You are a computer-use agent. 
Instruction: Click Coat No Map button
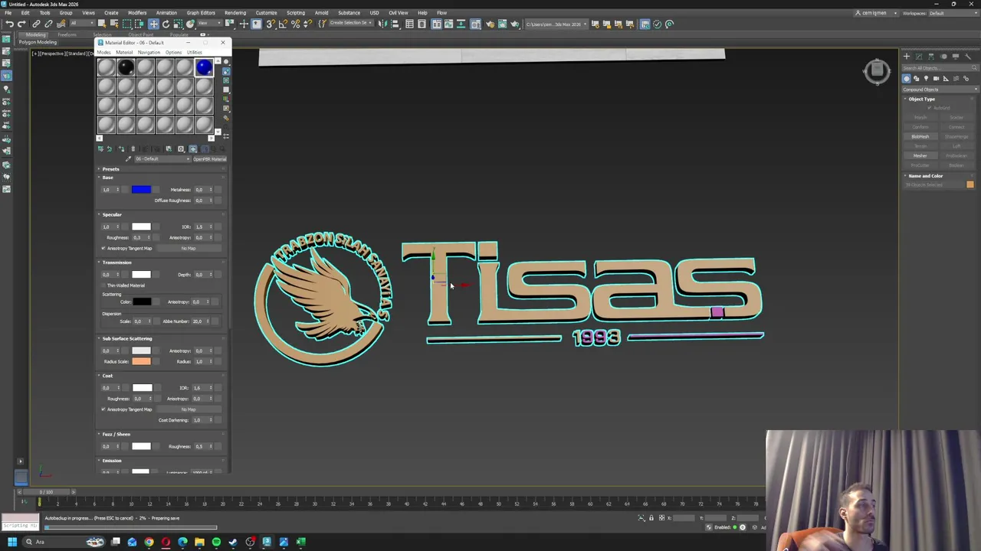coord(189,409)
